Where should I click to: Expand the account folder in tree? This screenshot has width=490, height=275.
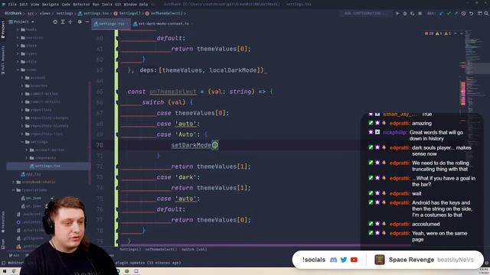[22, 78]
